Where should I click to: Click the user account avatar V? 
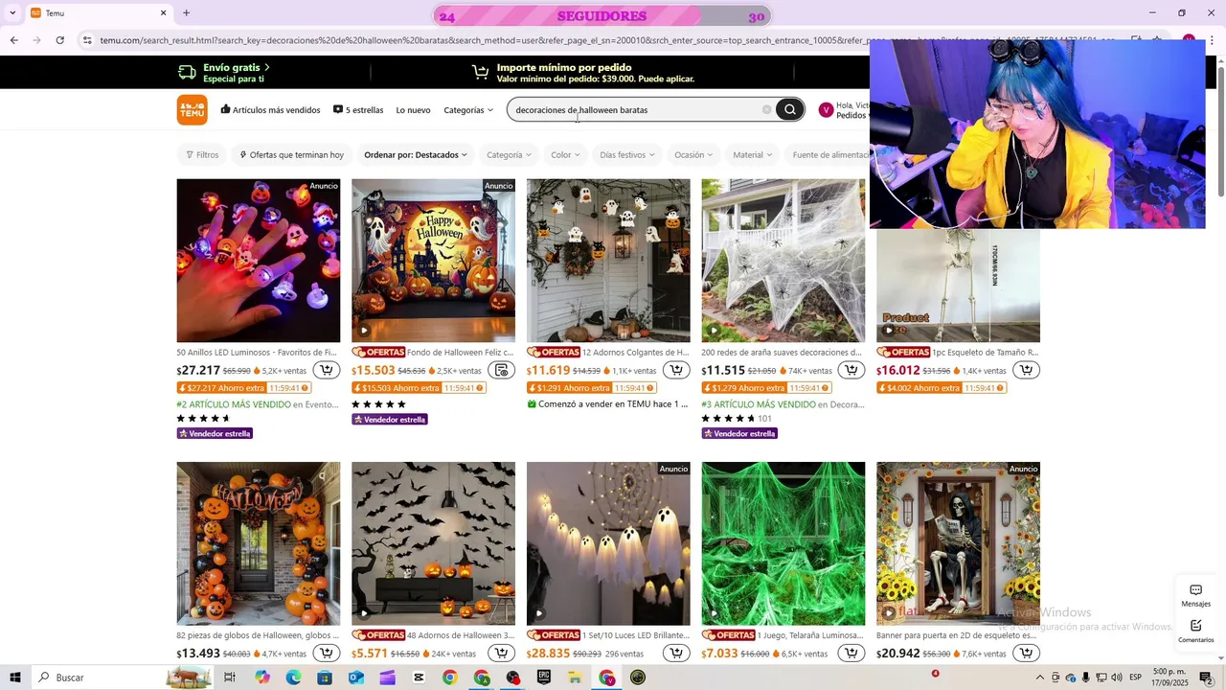(826, 110)
